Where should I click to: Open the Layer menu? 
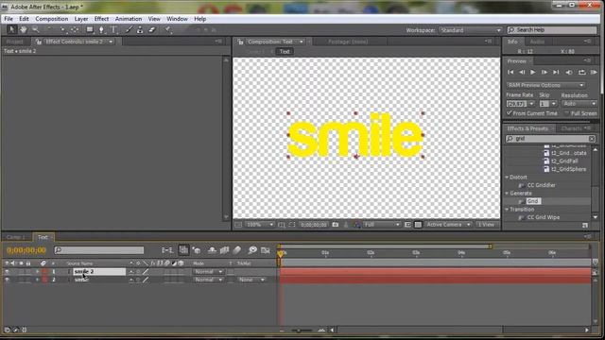coord(81,19)
